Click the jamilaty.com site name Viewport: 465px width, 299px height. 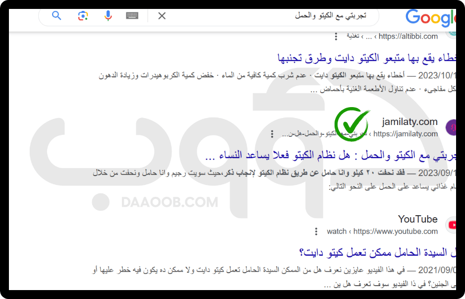coord(409,121)
